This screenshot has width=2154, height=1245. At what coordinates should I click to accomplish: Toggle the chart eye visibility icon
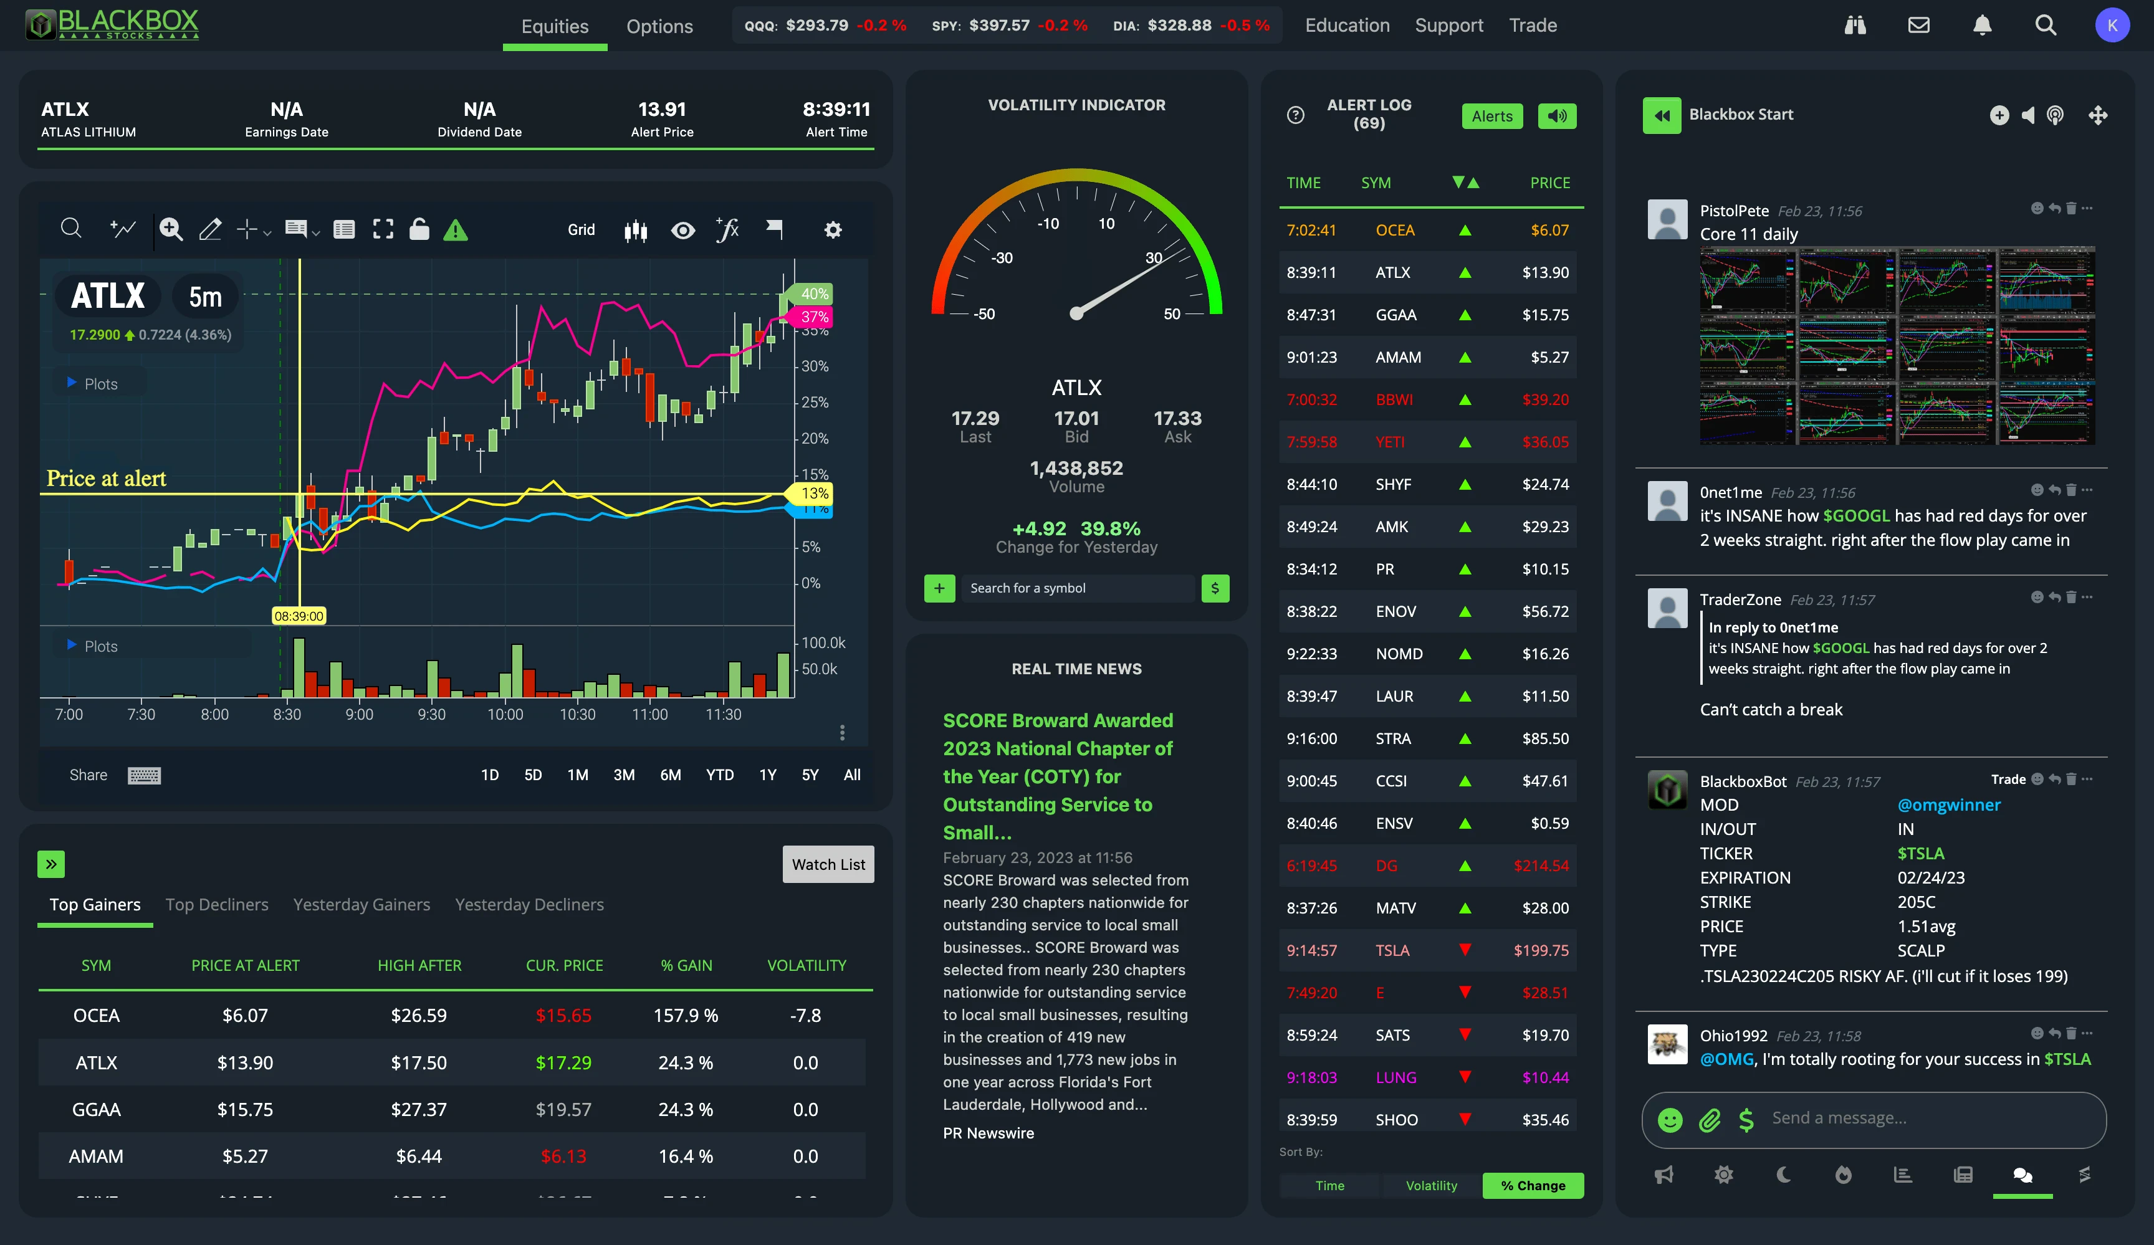[x=682, y=230]
